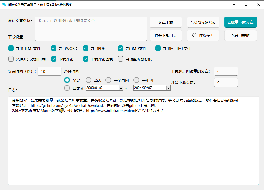Image resolution: width=264 pixels, height=190 pixels.
Task: Click 2.批量下载文章 to batch download
Action: 240,22
